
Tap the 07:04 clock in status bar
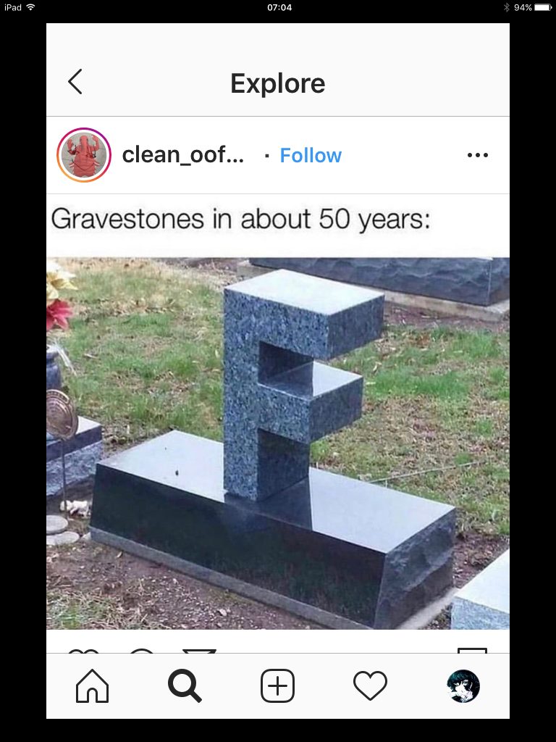[x=279, y=7]
